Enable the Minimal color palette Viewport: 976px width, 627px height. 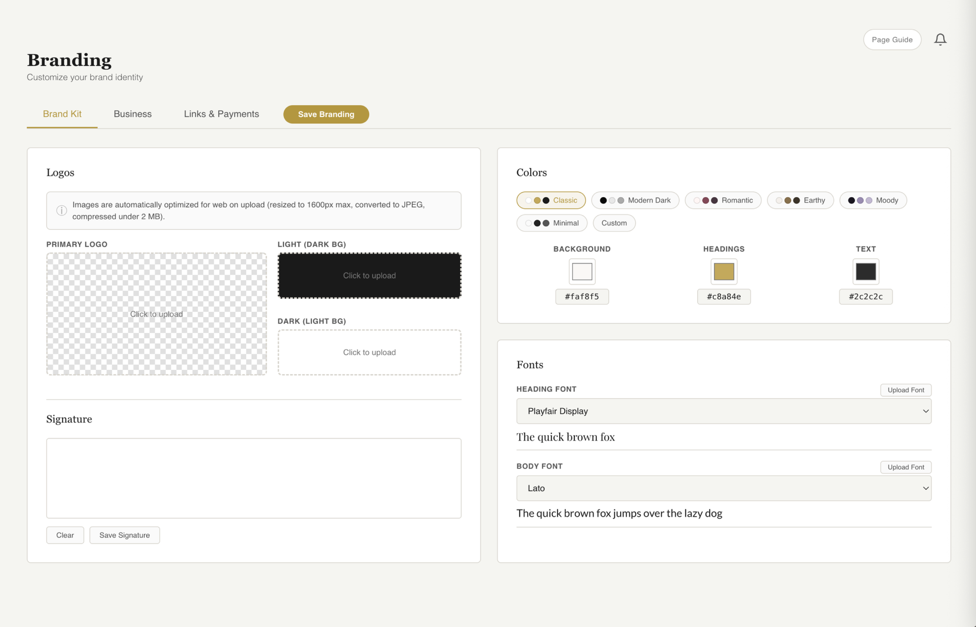tap(552, 223)
